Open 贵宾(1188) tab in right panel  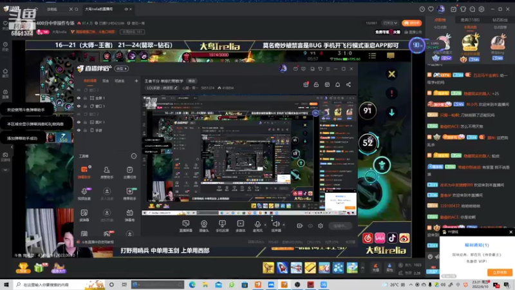pos(470,20)
